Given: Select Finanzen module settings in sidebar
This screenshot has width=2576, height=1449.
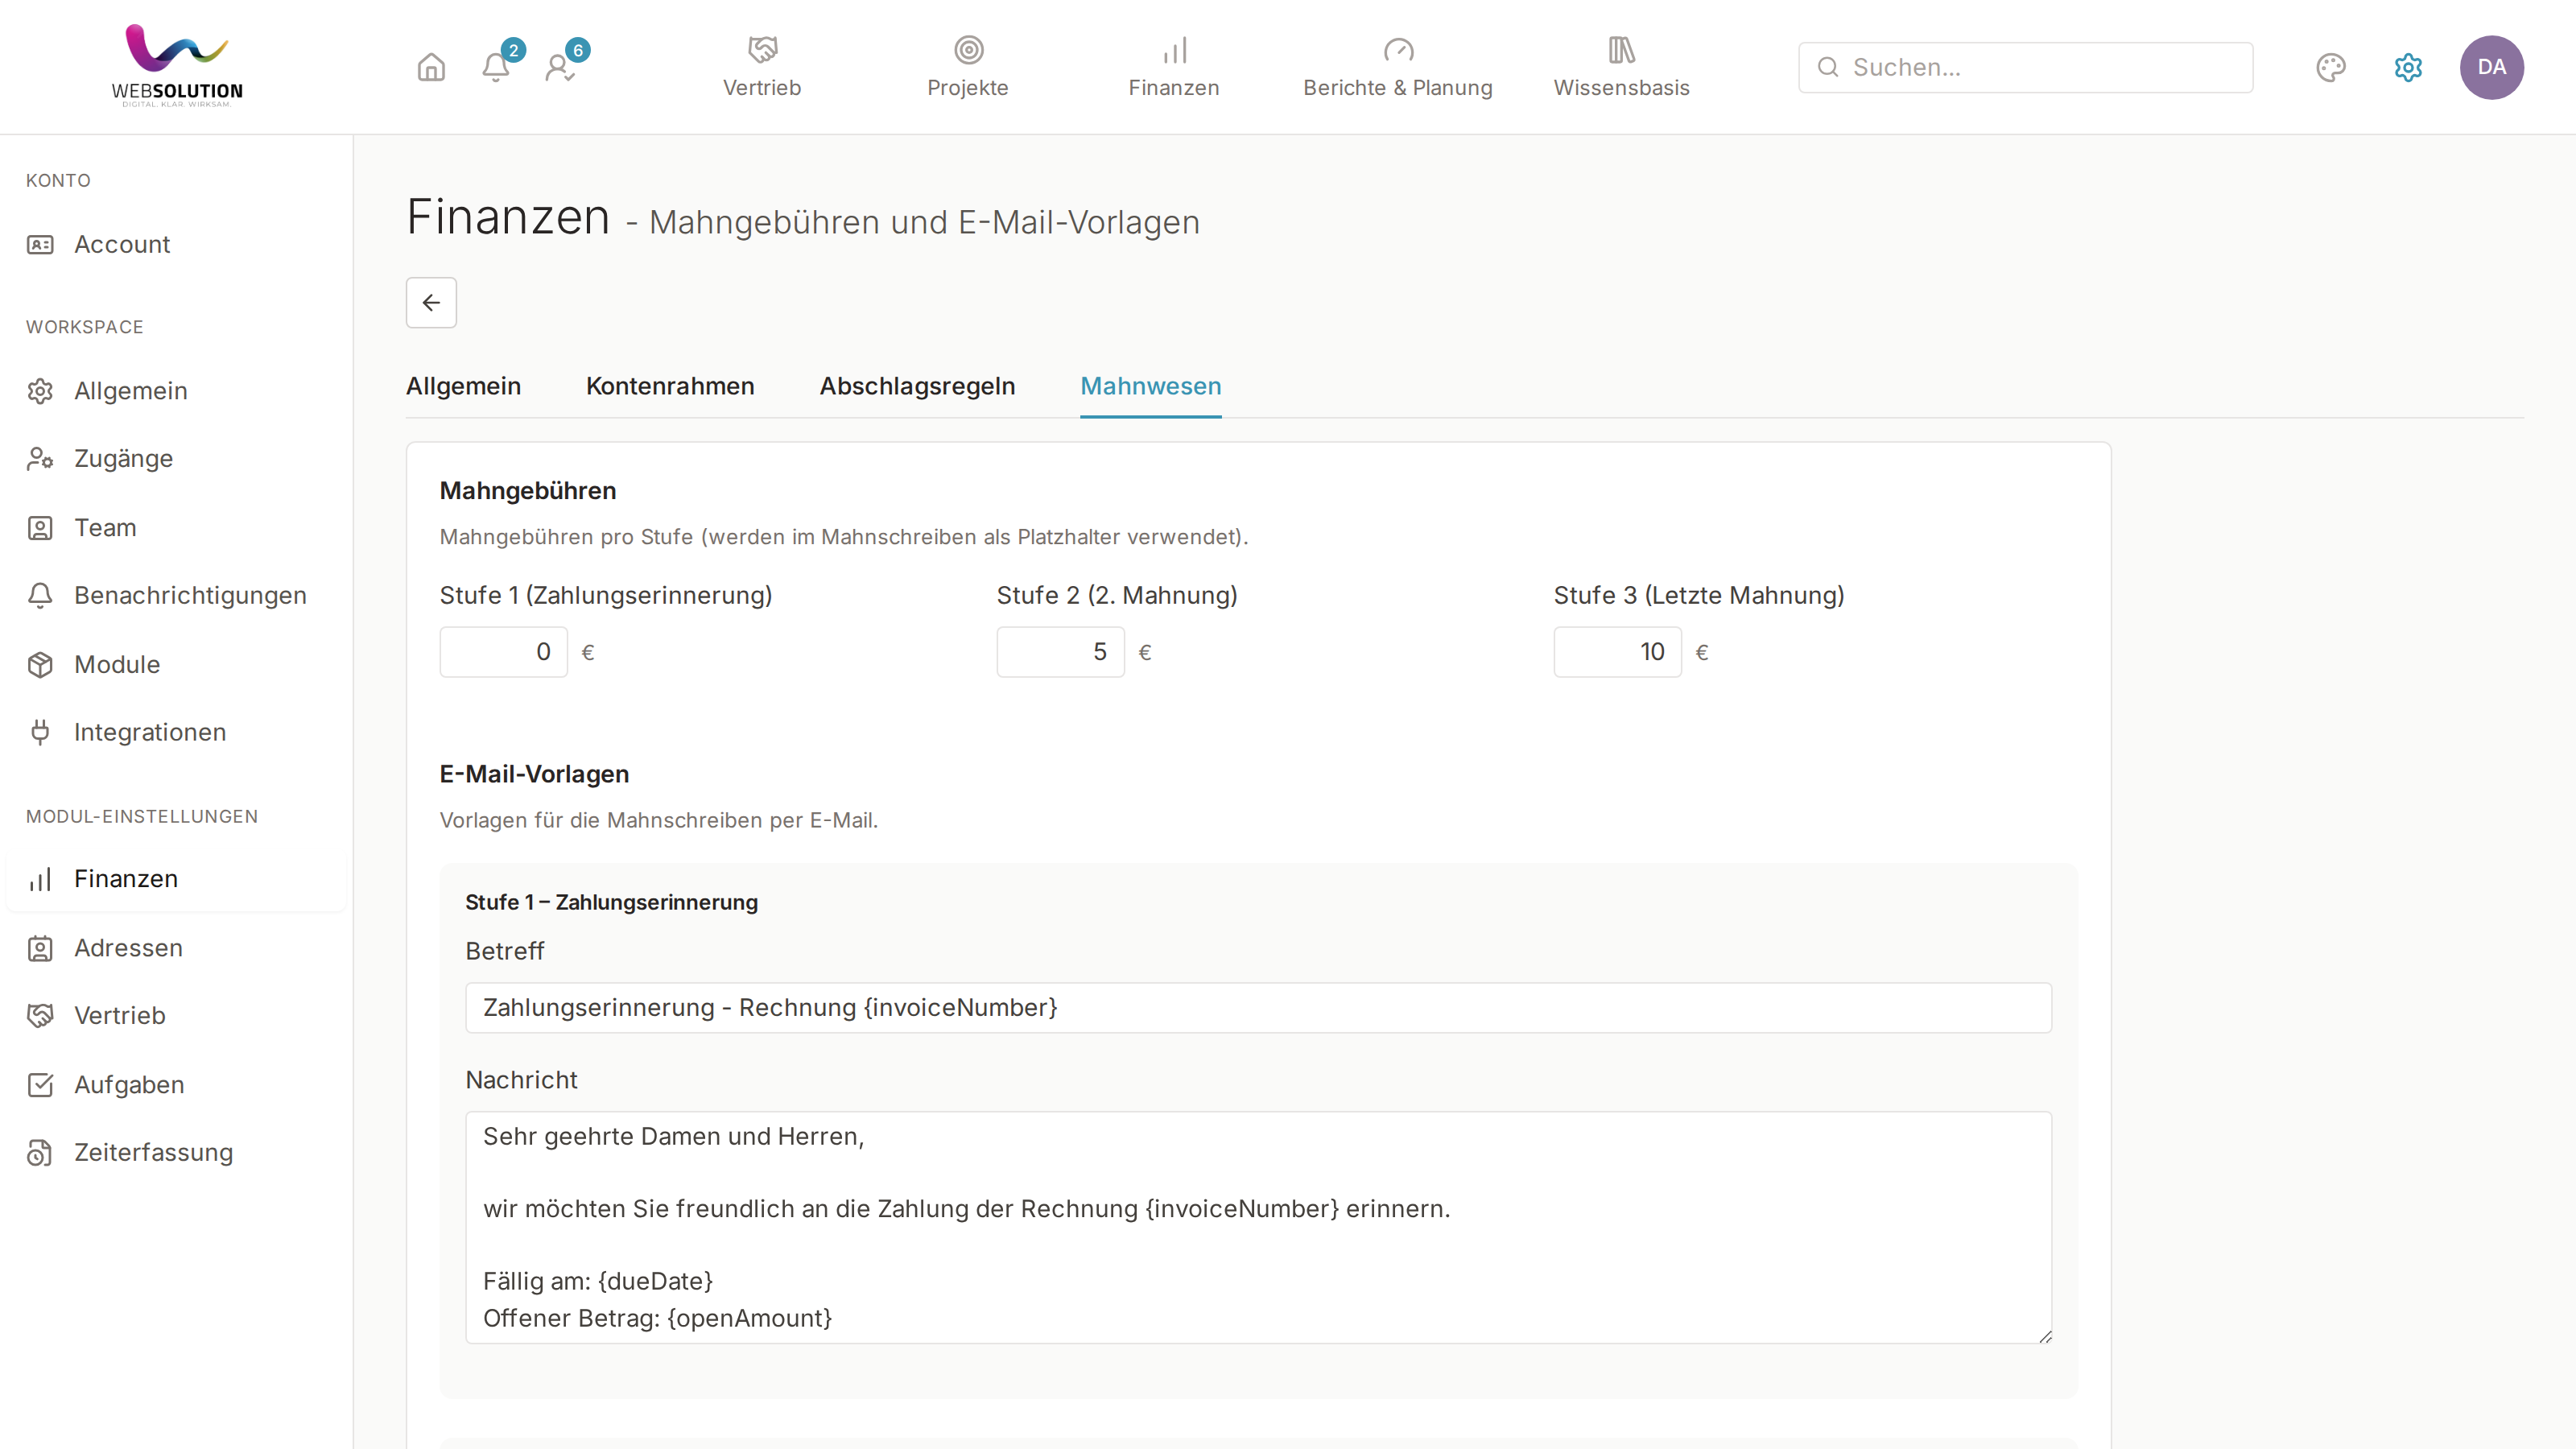Looking at the screenshot, I should (x=176, y=879).
